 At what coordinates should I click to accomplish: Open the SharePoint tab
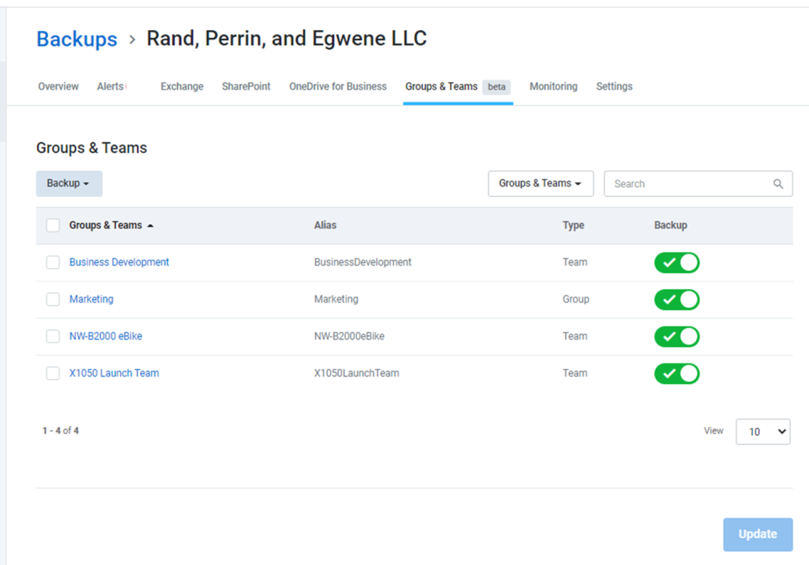tap(246, 86)
